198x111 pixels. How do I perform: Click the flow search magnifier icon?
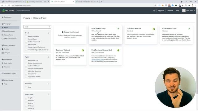(49, 27)
